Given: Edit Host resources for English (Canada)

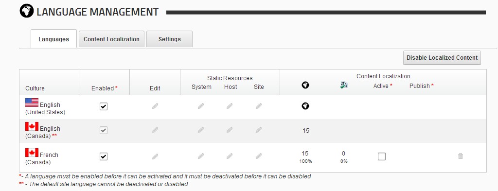Looking at the screenshot, I should (230, 130).
